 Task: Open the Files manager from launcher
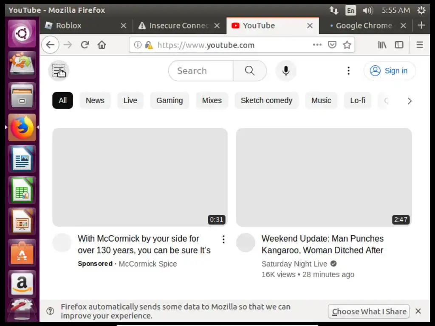(x=22, y=96)
